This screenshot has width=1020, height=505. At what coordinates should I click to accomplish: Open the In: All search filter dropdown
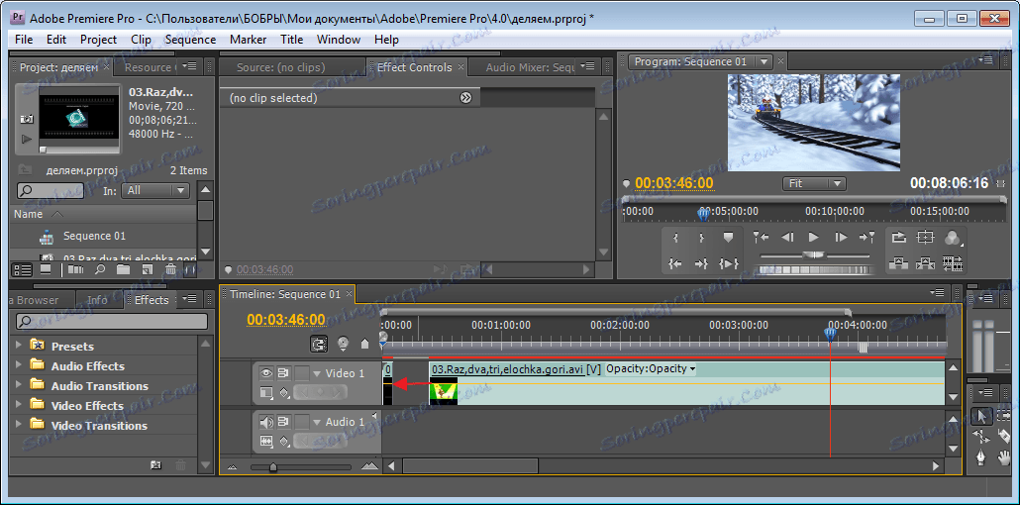155,190
